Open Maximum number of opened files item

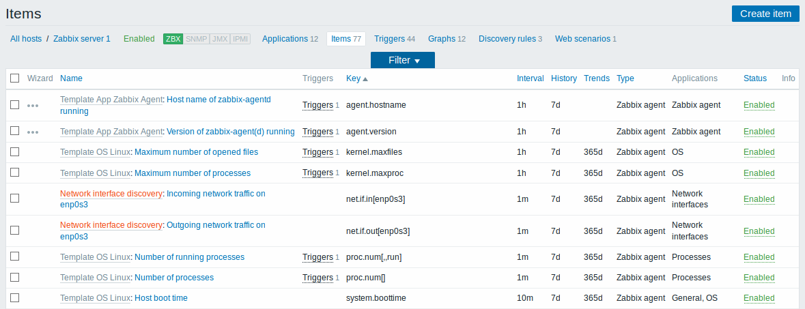click(196, 152)
